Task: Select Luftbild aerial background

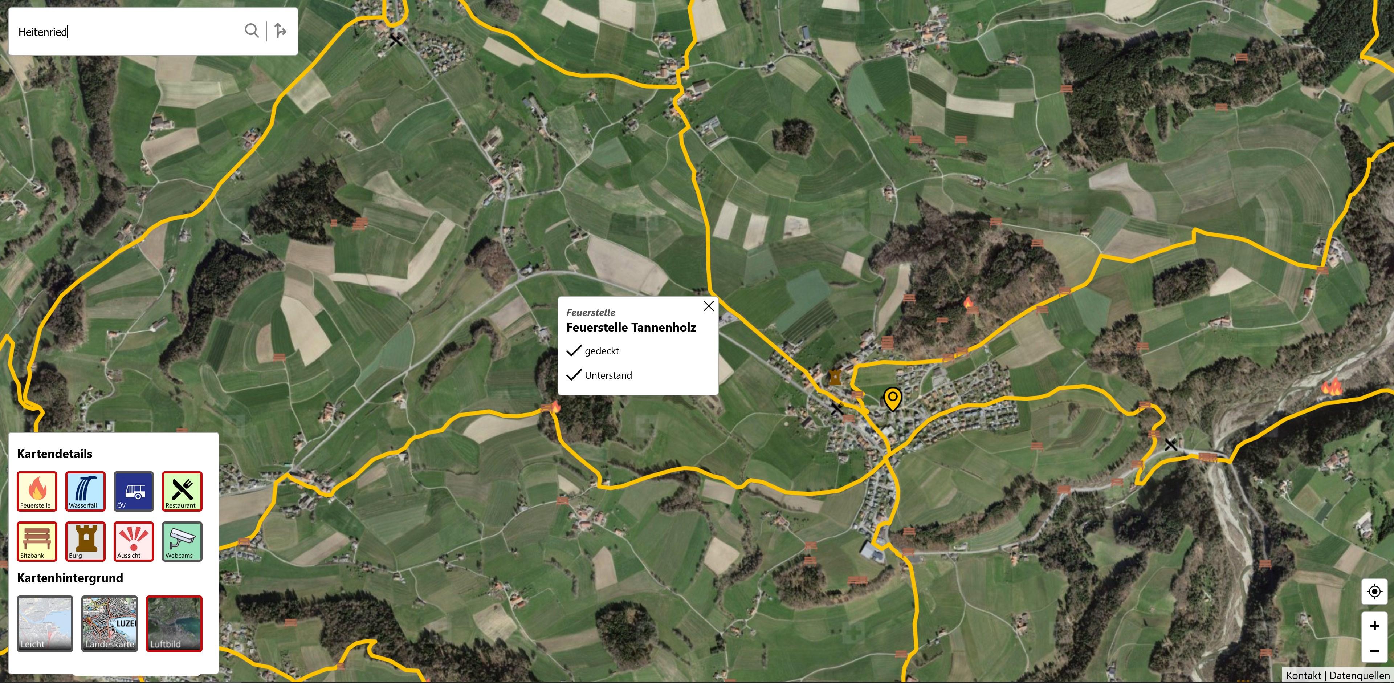Action: tap(174, 623)
